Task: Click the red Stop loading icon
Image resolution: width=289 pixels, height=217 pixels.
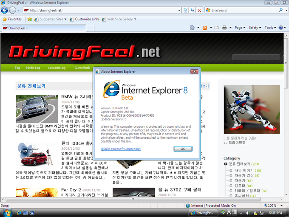Action: pos(199,10)
